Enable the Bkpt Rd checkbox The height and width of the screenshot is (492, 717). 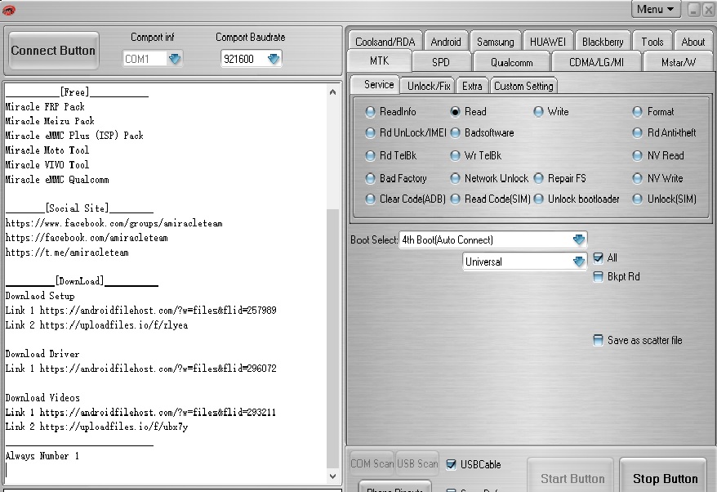click(599, 277)
